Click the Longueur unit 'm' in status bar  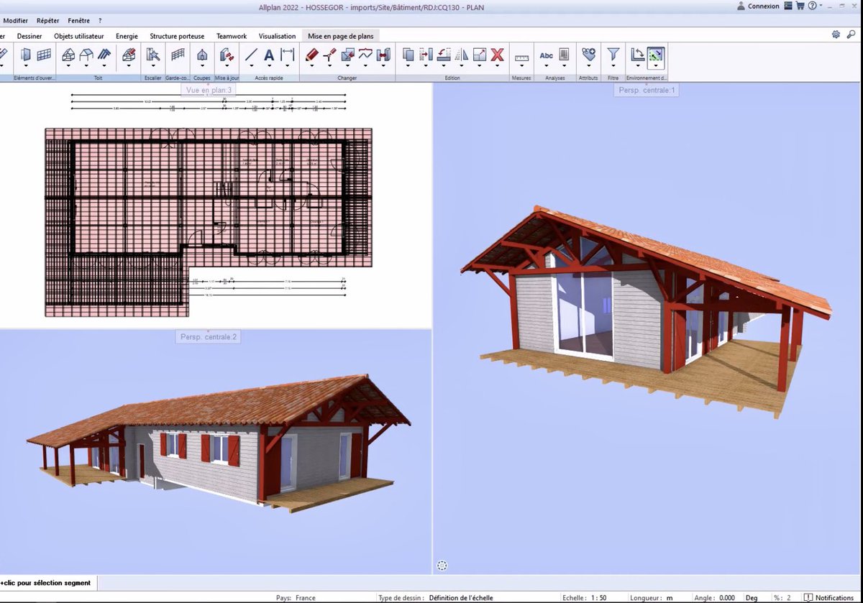point(670,598)
